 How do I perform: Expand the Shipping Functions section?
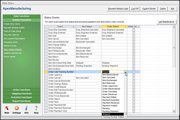(22, 93)
